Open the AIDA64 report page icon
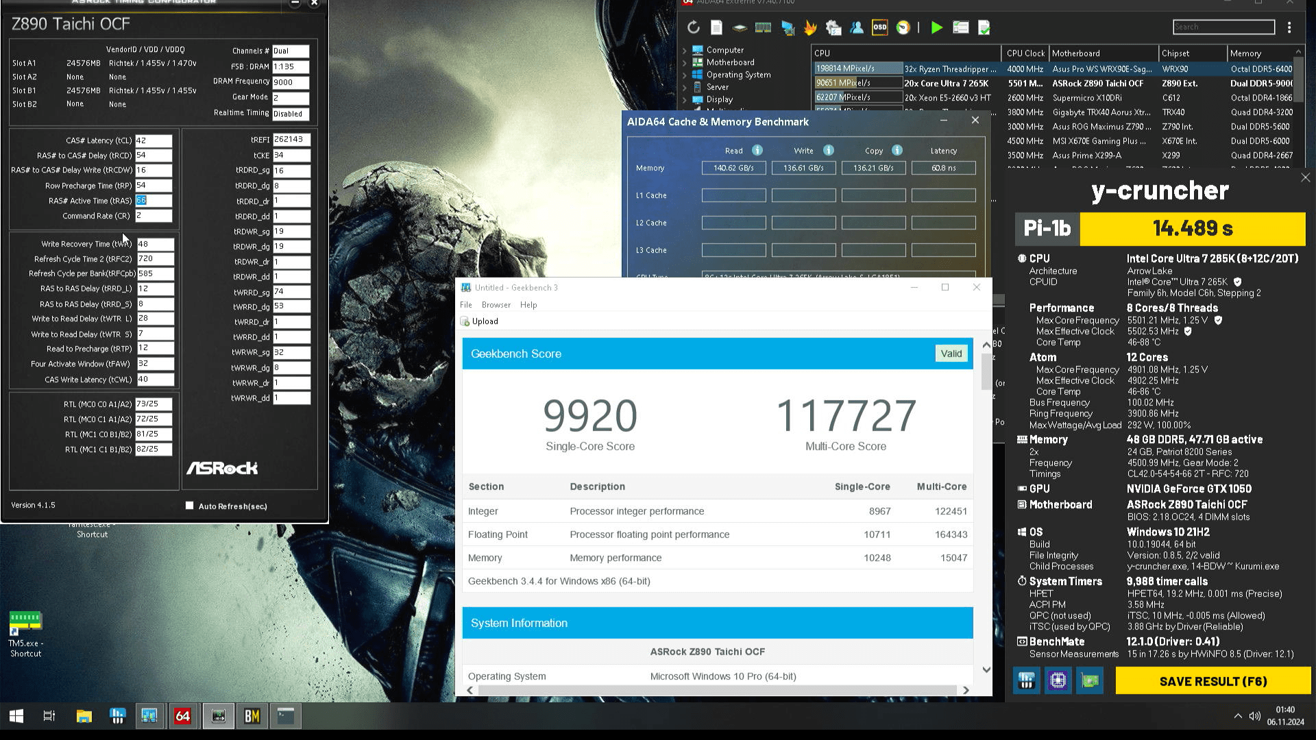This screenshot has width=1316, height=740. coord(716,27)
